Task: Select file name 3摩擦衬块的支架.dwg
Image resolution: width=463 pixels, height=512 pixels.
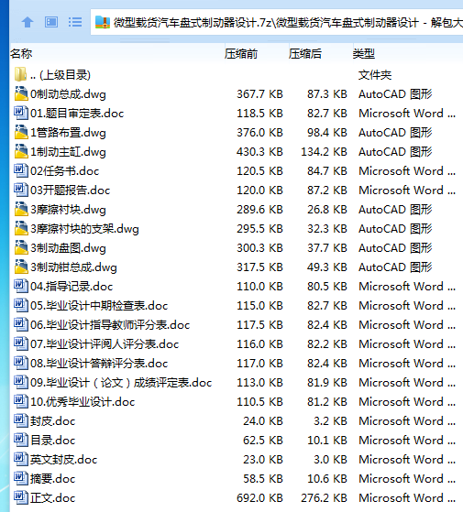Action: (84, 229)
